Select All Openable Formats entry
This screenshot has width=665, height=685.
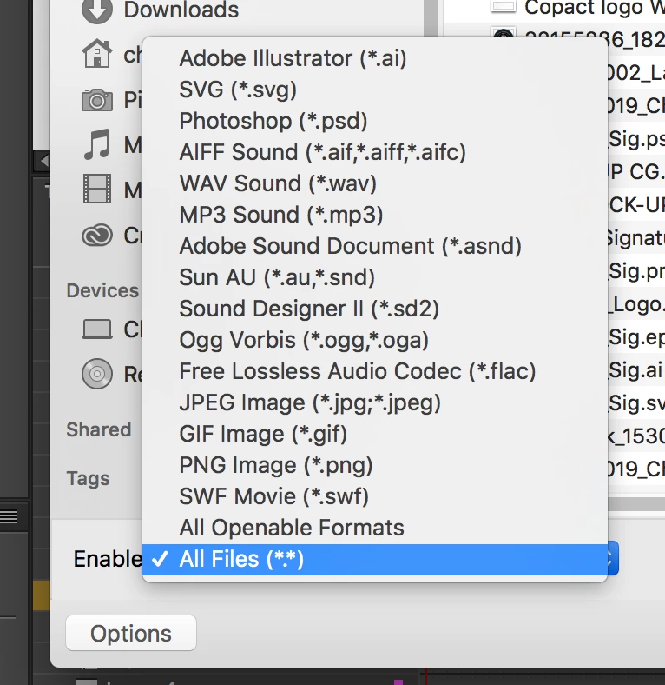(x=375, y=528)
